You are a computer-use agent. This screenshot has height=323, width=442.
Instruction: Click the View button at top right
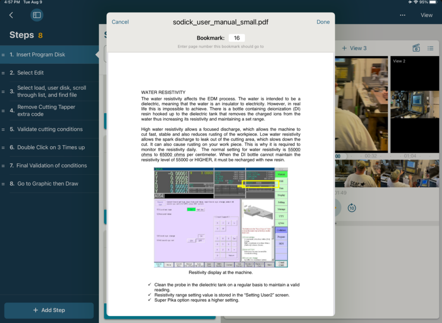pos(426,15)
